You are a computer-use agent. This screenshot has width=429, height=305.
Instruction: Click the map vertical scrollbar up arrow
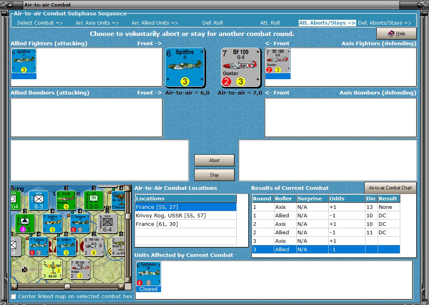click(128, 189)
